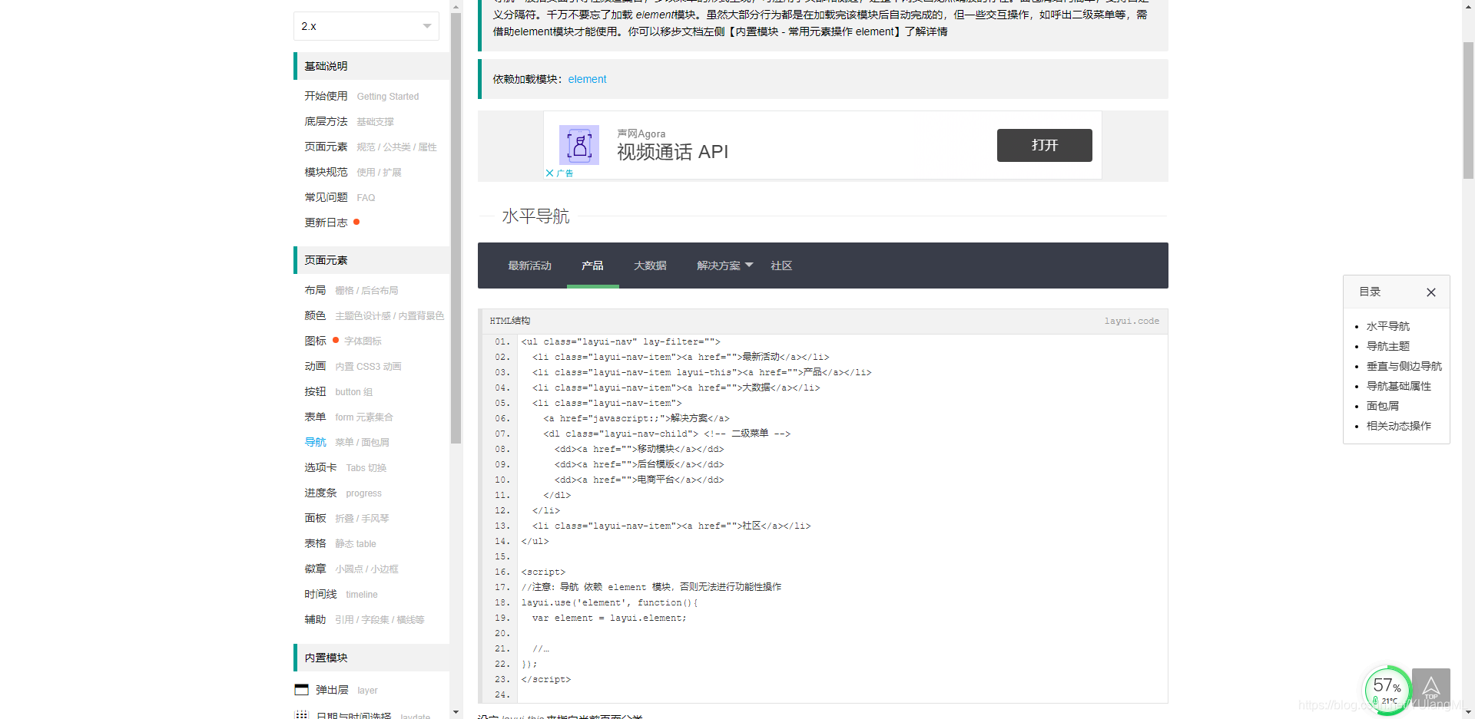Click the 弹出层 layer panel icon in sidebar
The image size is (1475, 719).
301,689
